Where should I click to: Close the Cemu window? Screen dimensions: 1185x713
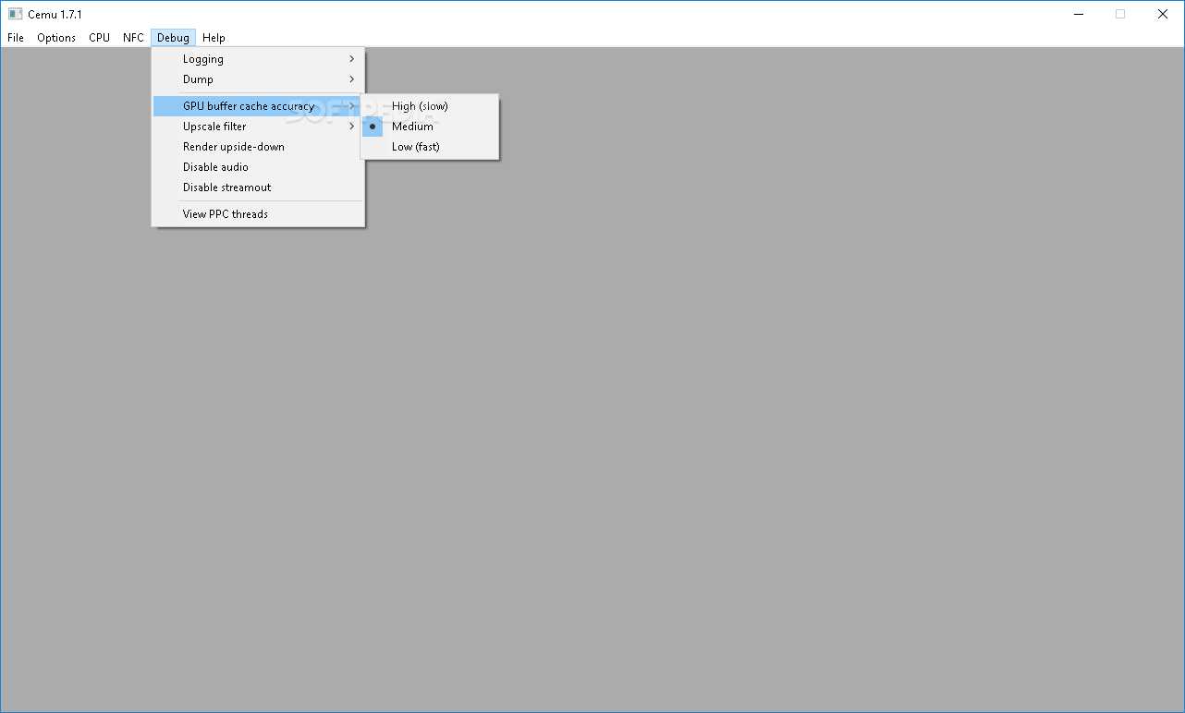click(x=1163, y=14)
